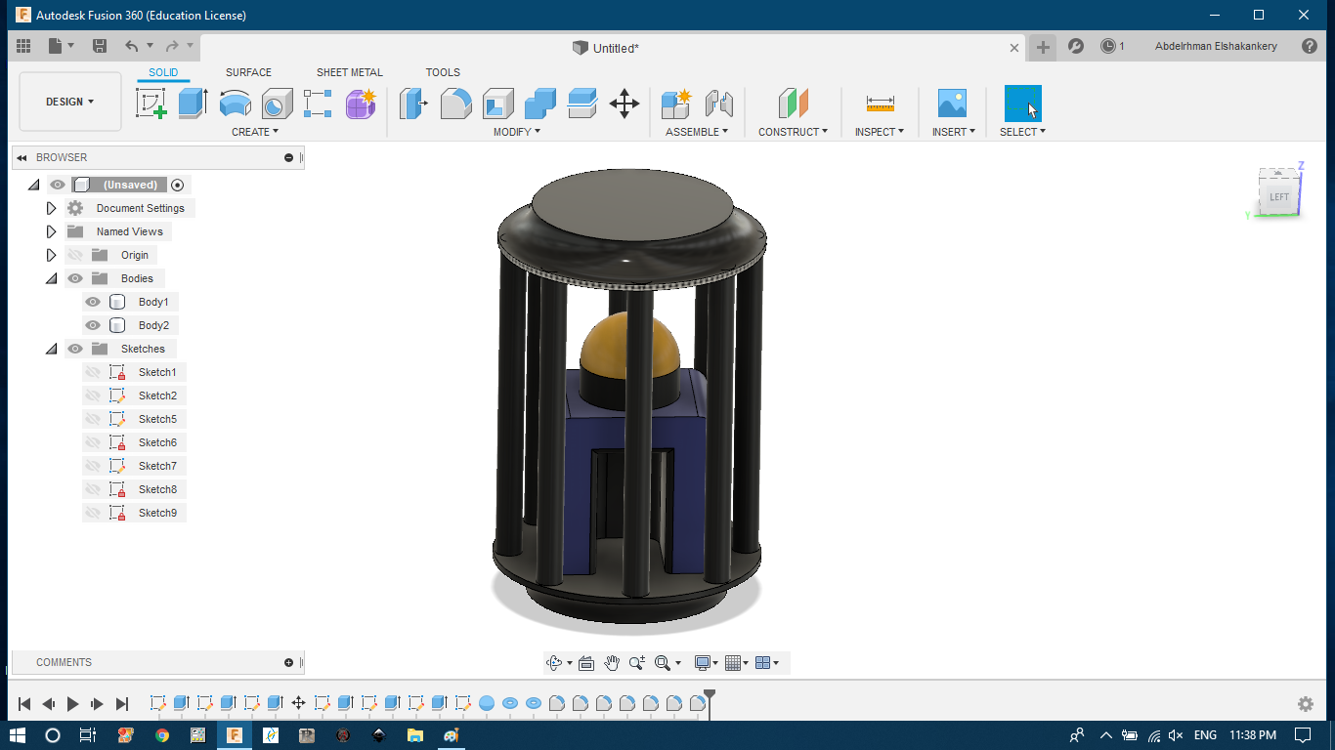Open timeline settings gear

(1305, 704)
